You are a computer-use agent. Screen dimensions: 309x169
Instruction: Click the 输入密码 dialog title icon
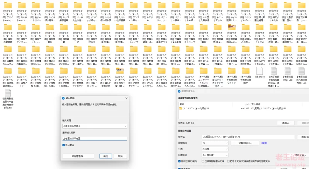(x=63, y=98)
